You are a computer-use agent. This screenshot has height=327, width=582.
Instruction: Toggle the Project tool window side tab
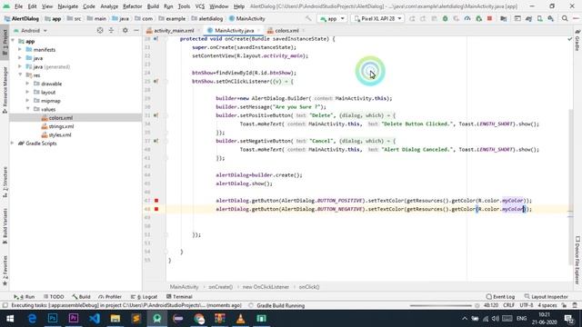click(5, 43)
